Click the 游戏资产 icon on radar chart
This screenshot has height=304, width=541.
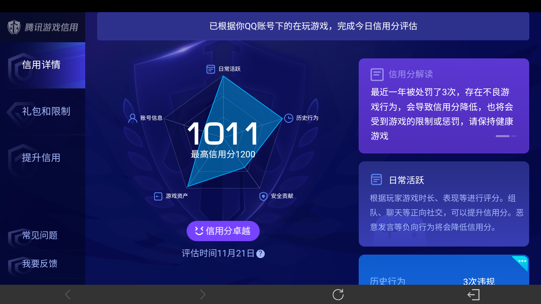(158, 196)
